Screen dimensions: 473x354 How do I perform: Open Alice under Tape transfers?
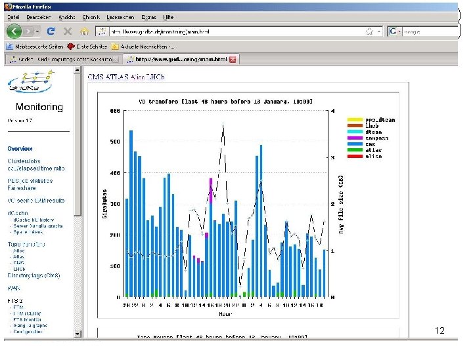18,250
